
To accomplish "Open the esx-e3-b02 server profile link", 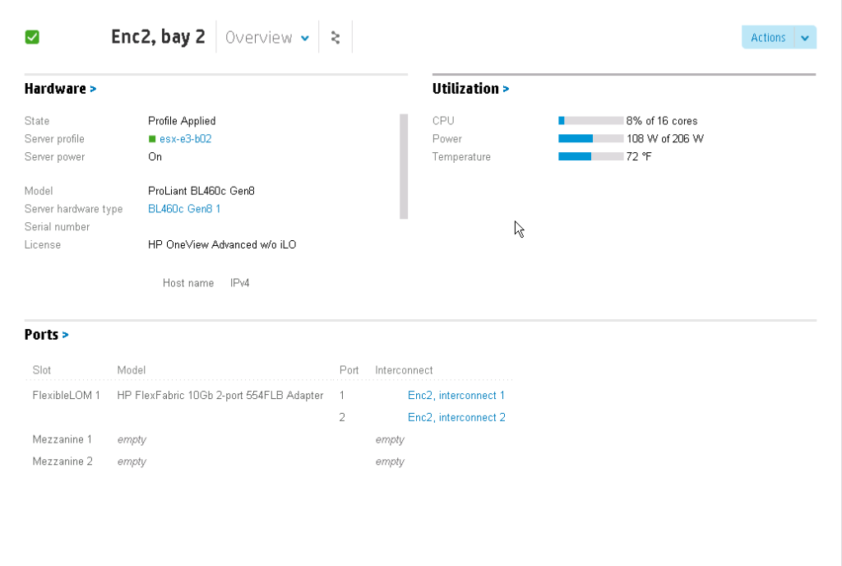I will point(185,139).
